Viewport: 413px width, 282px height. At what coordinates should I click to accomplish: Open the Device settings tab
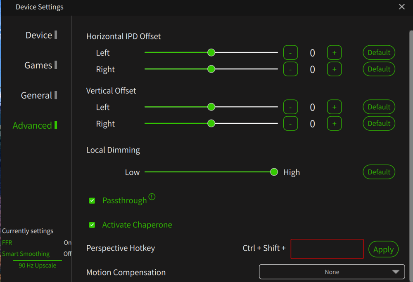click(x=39, y=35)
